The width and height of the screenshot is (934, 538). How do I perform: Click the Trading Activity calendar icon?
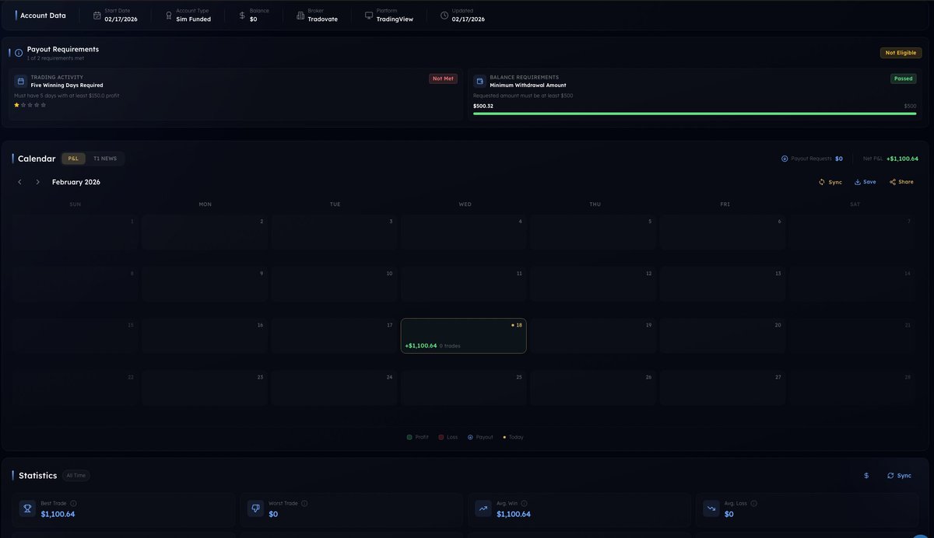tap(21, 81)
